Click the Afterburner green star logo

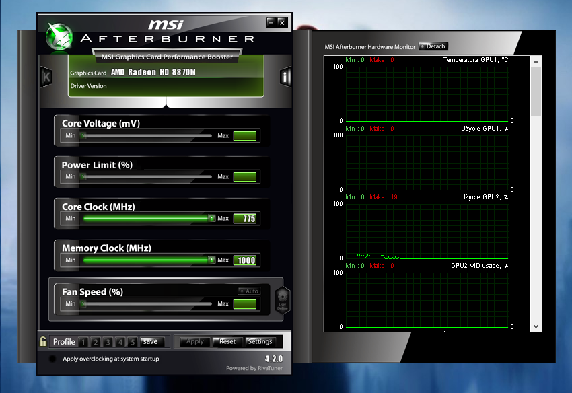[x=59, y=37]
